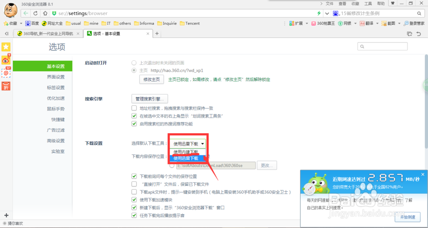Open the 翻译 translate tool
Screen dimensions: 428x228
366,23
